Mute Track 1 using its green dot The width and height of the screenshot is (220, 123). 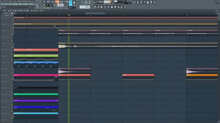[12, 22]
